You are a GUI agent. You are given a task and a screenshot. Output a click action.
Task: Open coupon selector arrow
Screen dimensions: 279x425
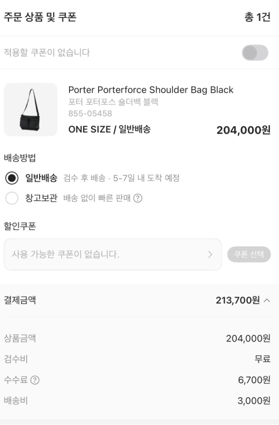(x=210, y=254)
